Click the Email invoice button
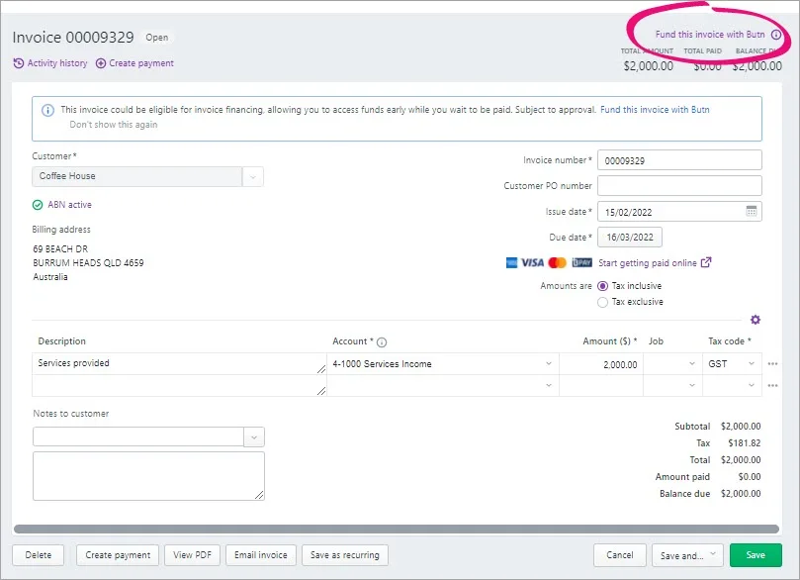This screenshot has width=800, height=580. point(260,555)
